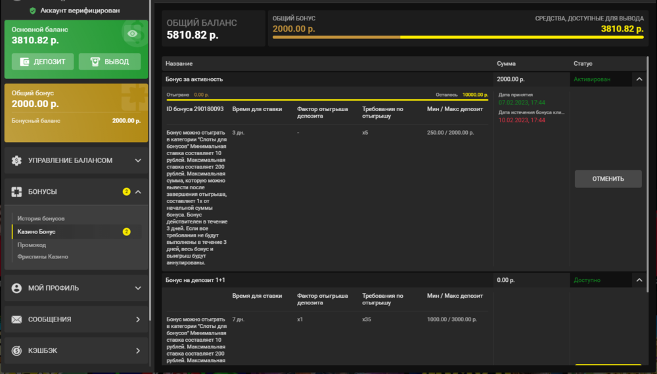The width and height of the screenshot is (657, 374).
Task: Expand the Мой профиль section
Action: point(138,288)
